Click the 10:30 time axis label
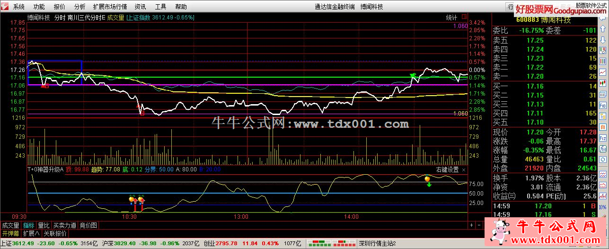The width and height of the screenshot is (609, 249). pos(129,216)
